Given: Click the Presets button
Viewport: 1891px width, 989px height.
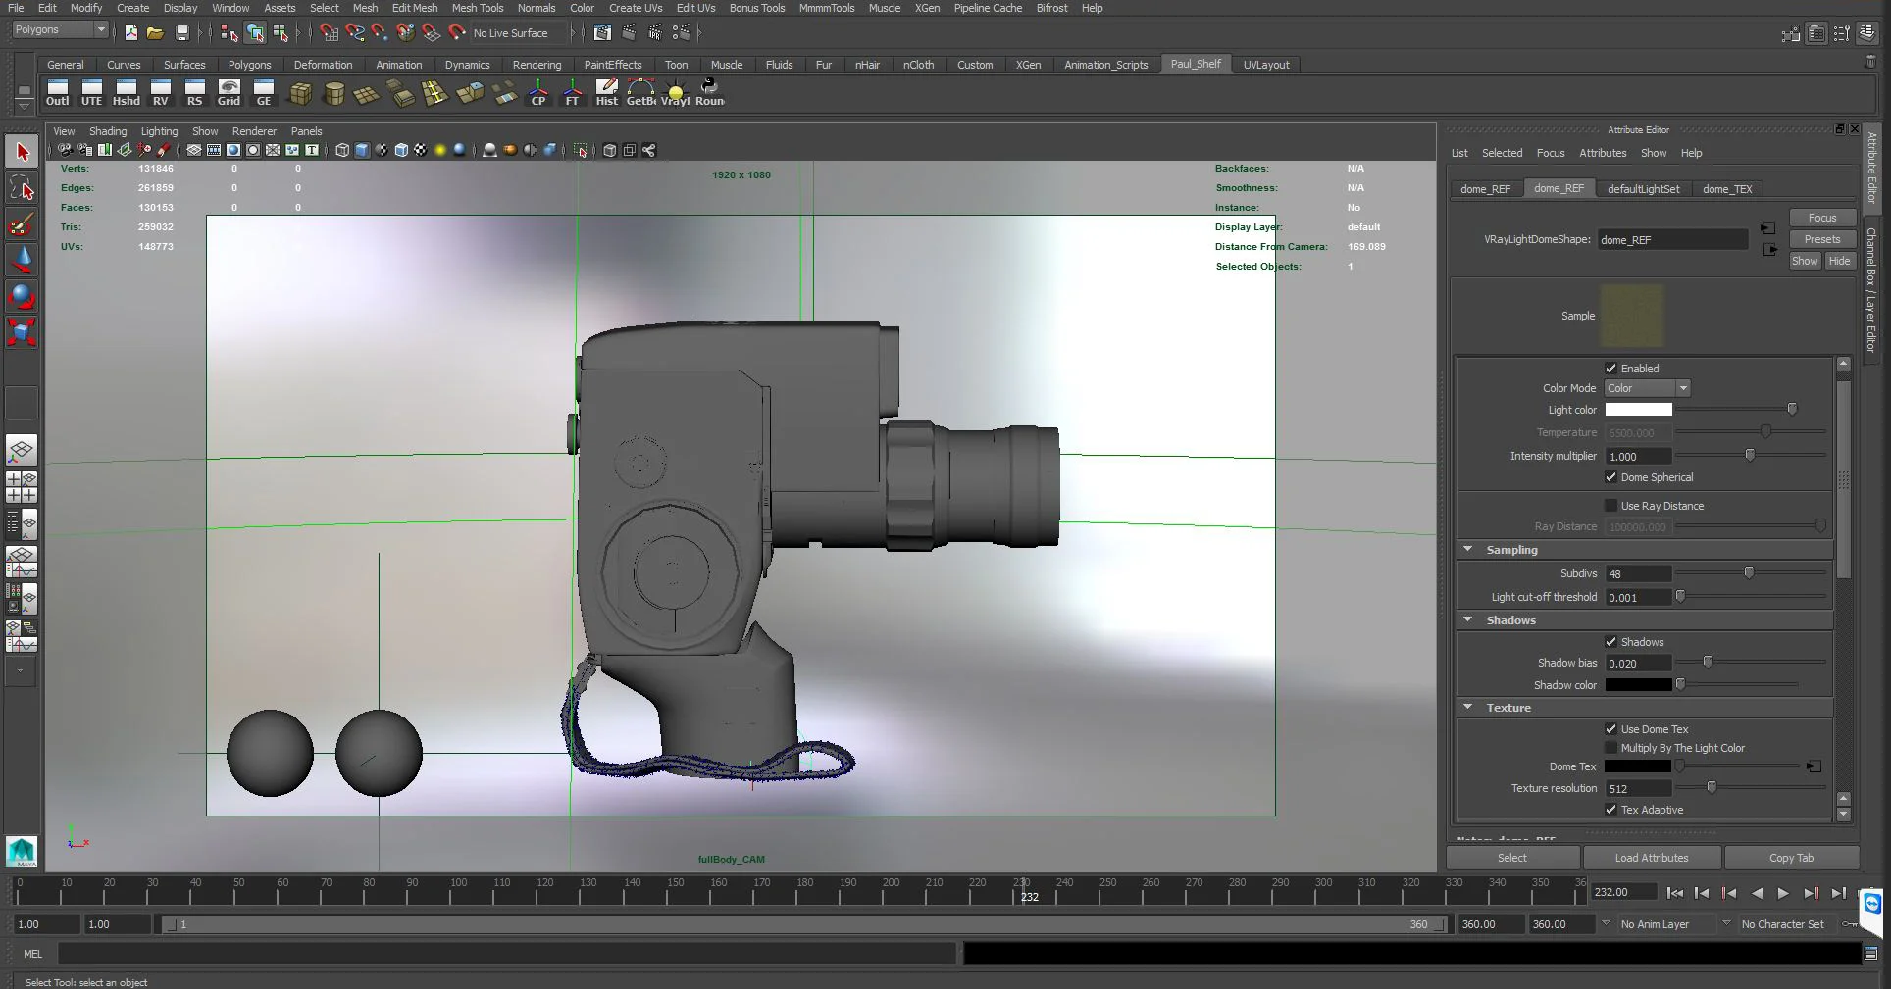Looking at the screenshot, I should [x=1821, y=239].
